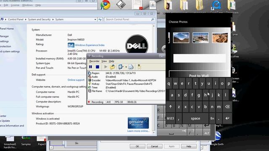Open recordings folder icon in Recorder toolbar
The width and height of the screenshot is (269, 151).
(x=113, y=67)
